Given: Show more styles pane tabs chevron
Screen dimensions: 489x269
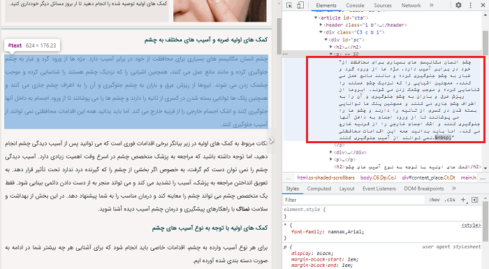Looking at the screenshot, I should pyautogui.click(x=454, y=189).
